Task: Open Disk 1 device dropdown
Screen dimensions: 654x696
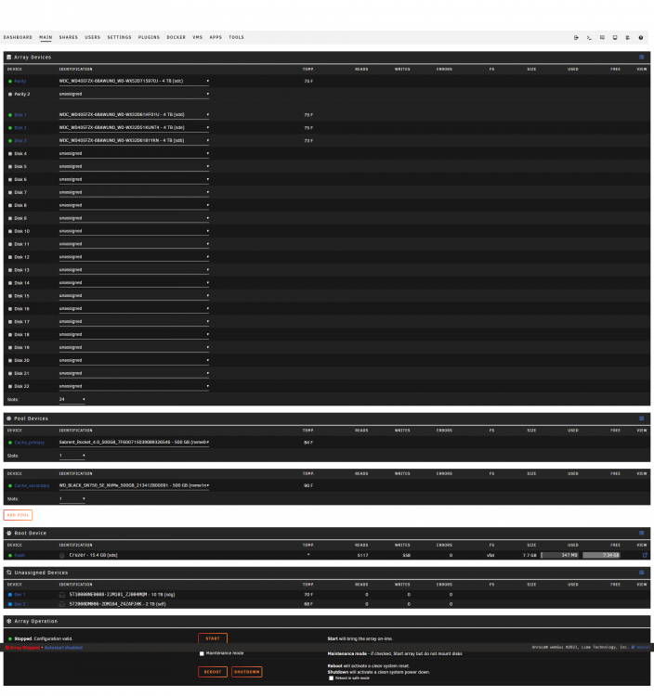Action: 134,114
